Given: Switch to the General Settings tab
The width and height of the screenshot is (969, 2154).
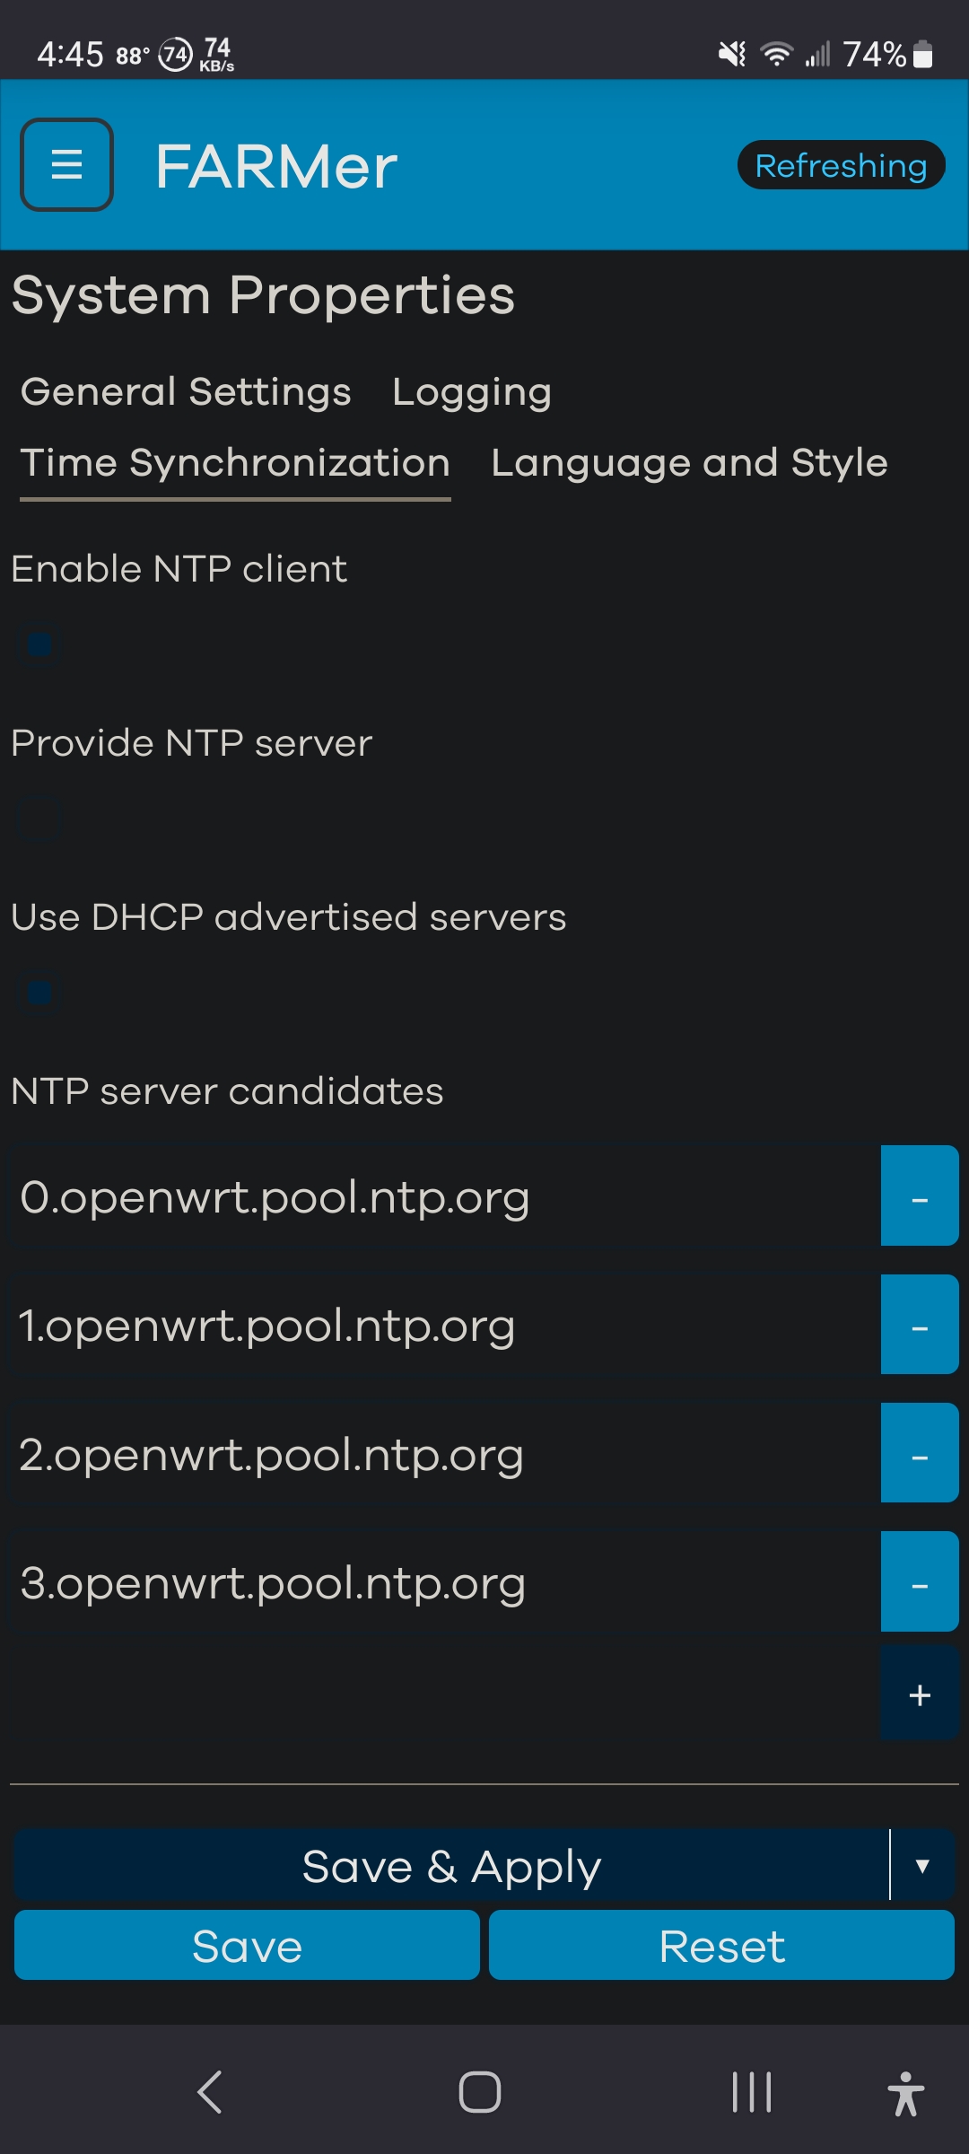Looking at the screenshot, I should (x=186, y=392).
